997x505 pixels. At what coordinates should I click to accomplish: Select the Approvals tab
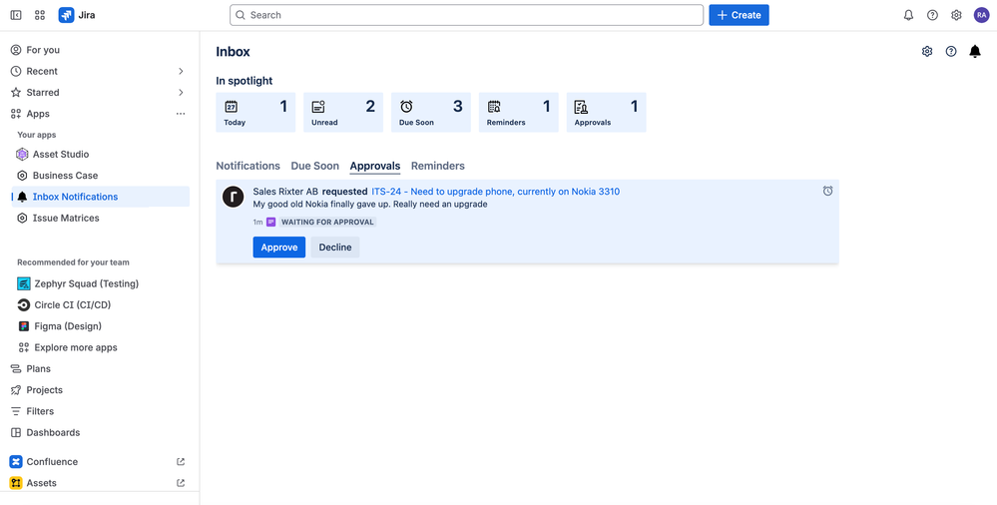click(x=375, y=166)
